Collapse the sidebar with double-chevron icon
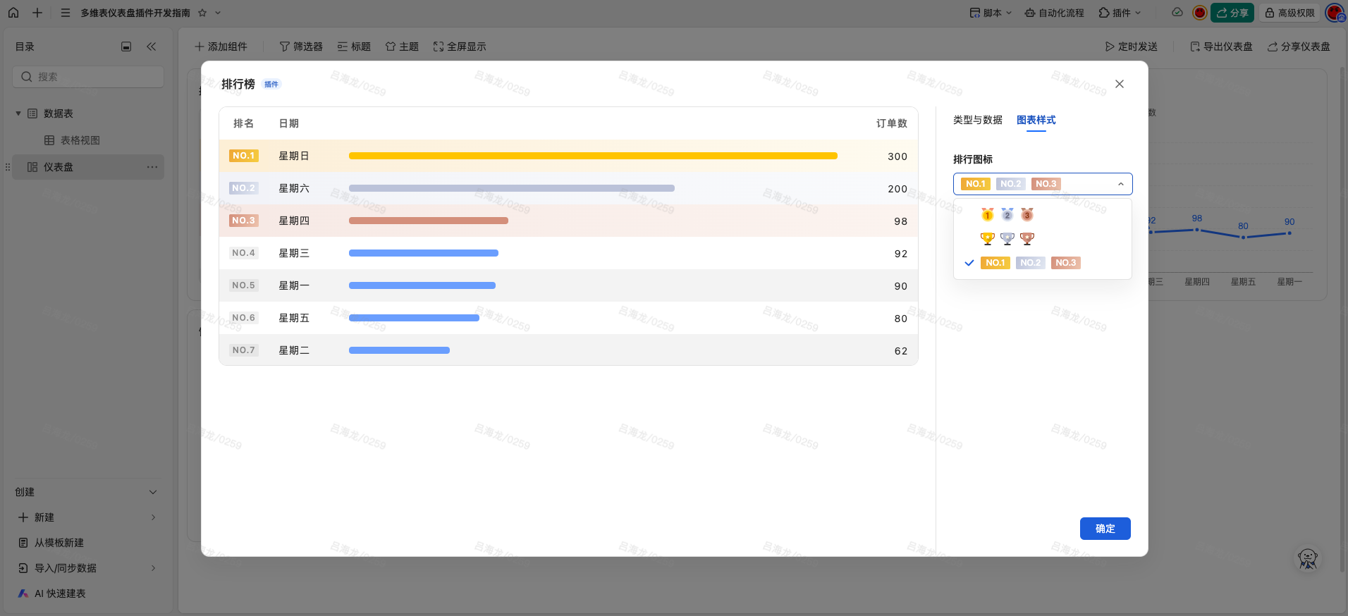 point(151,47)
